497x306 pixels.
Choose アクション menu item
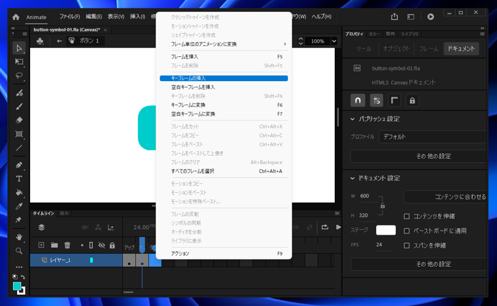pos(224,254)
